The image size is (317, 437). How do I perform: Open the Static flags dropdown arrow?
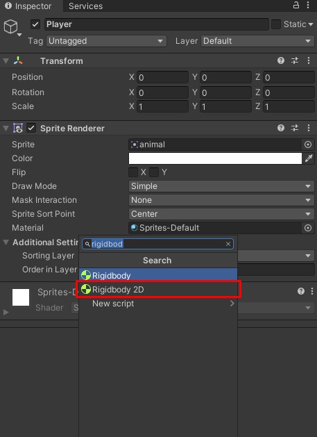click(311, 24)
